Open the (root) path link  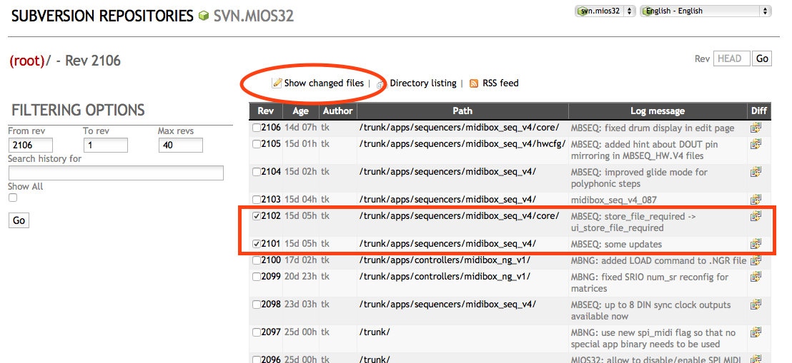(x=26, y=61)
